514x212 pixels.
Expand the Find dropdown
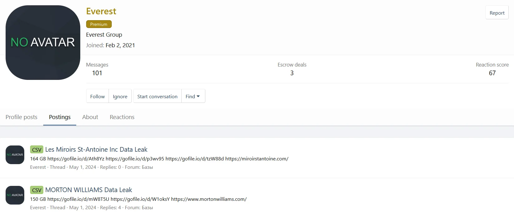point(193,96)
